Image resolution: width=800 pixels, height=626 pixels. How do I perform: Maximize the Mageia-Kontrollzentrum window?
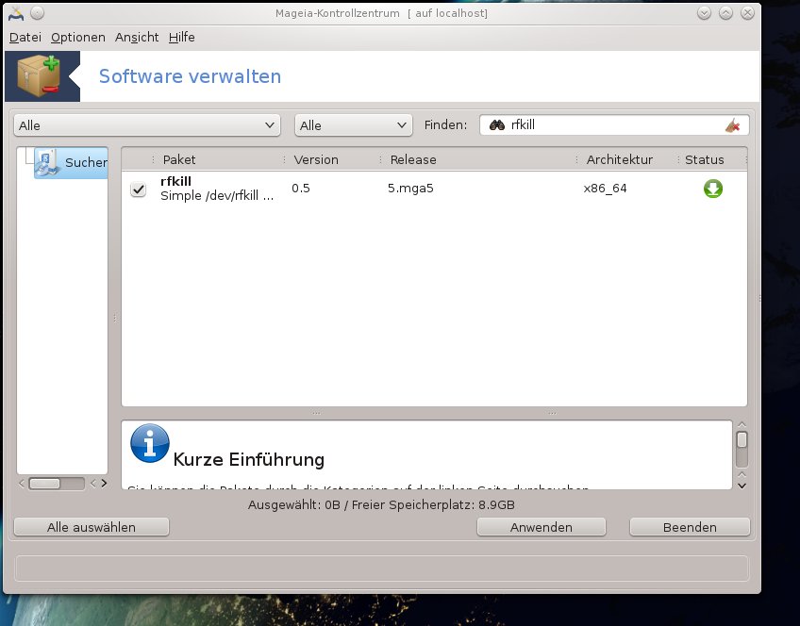[726, 13]
